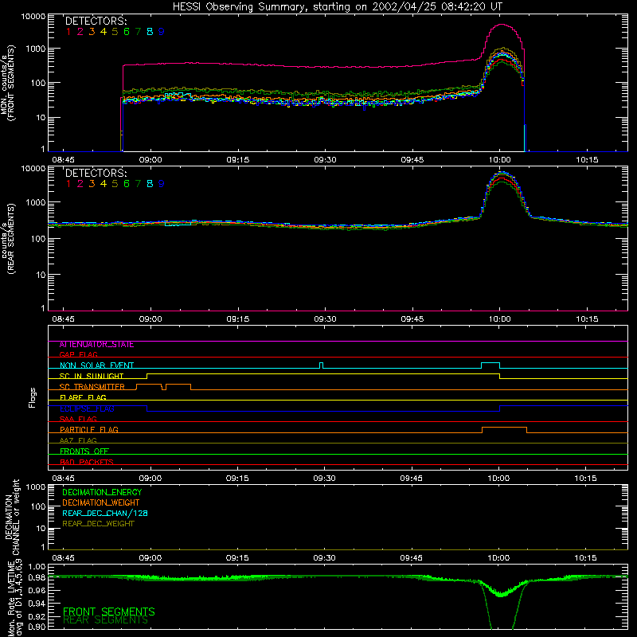Click the rear segments livetime dip near 10:00
The height and width of the screenshot is (637, 637).
click(x=502, y=605)
